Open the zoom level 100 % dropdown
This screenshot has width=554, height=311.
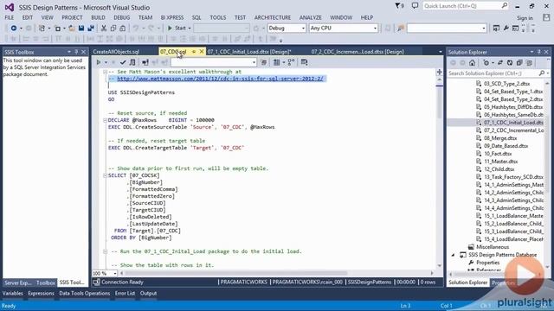pos(115,273)
